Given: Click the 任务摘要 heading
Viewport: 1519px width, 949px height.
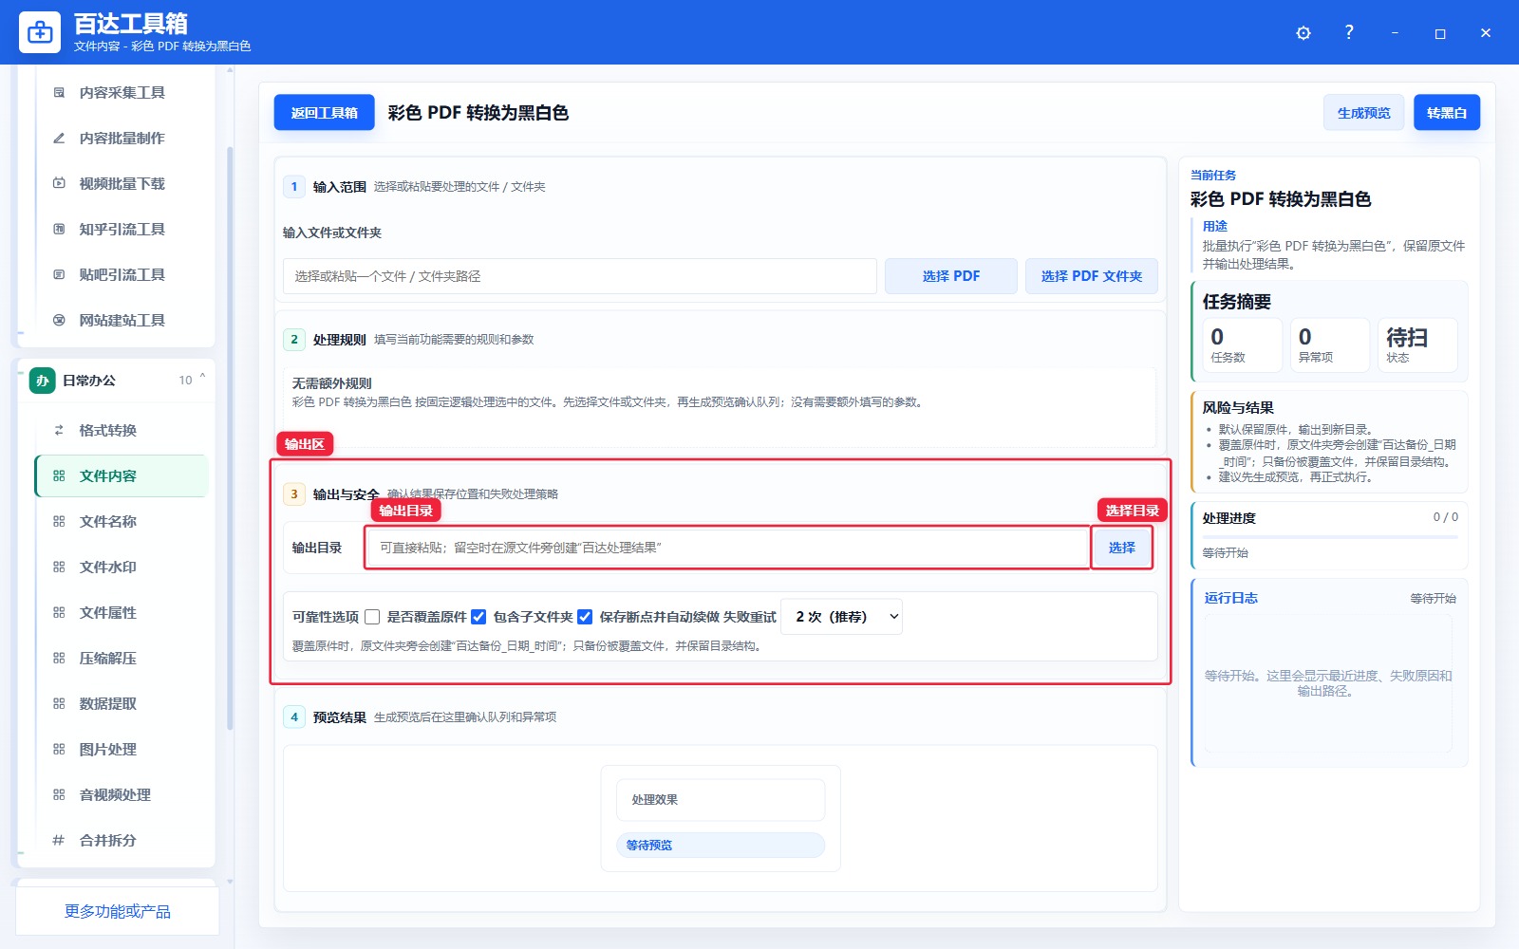Looking at the screenshot, I should pyautogui.click(x=1236, y=302).
